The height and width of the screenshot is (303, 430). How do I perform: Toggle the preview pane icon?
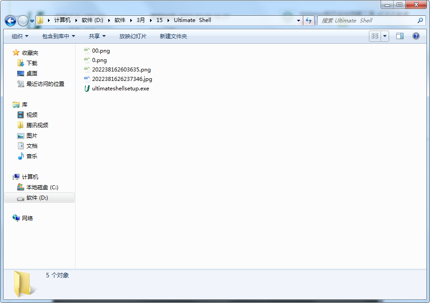click(x=399, y=36)
